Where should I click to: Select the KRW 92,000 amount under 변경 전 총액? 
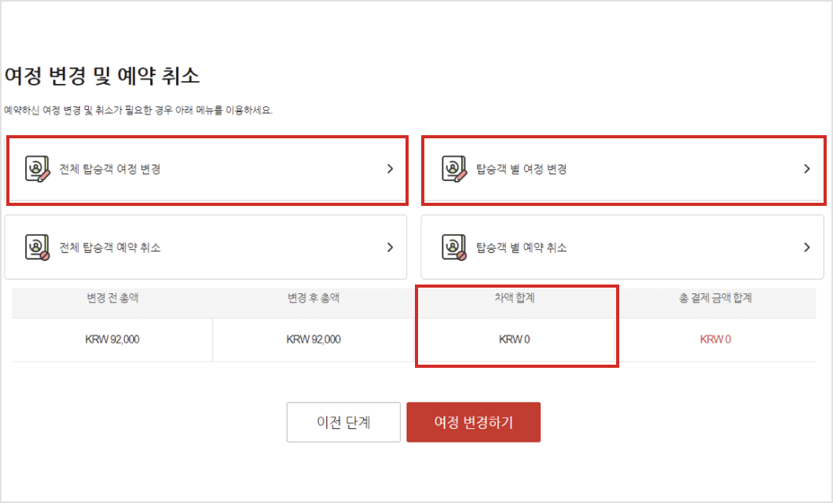point(113,340)
